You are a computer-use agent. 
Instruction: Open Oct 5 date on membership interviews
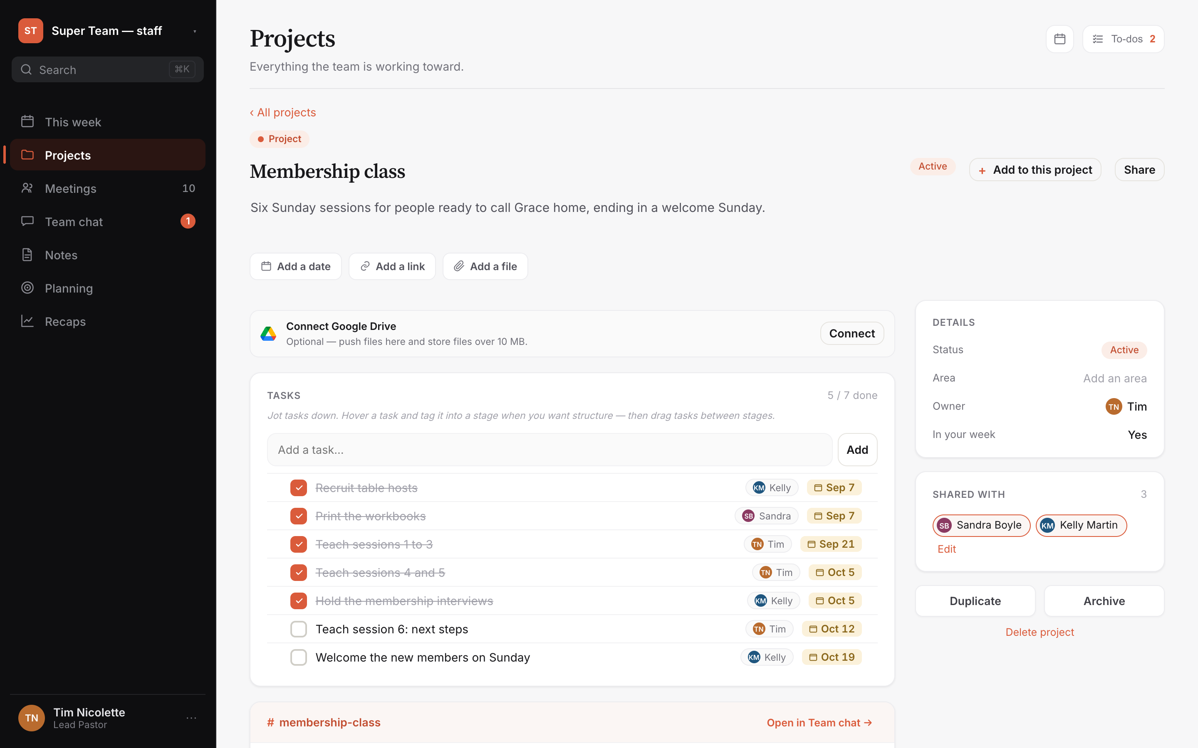[835, 600]
